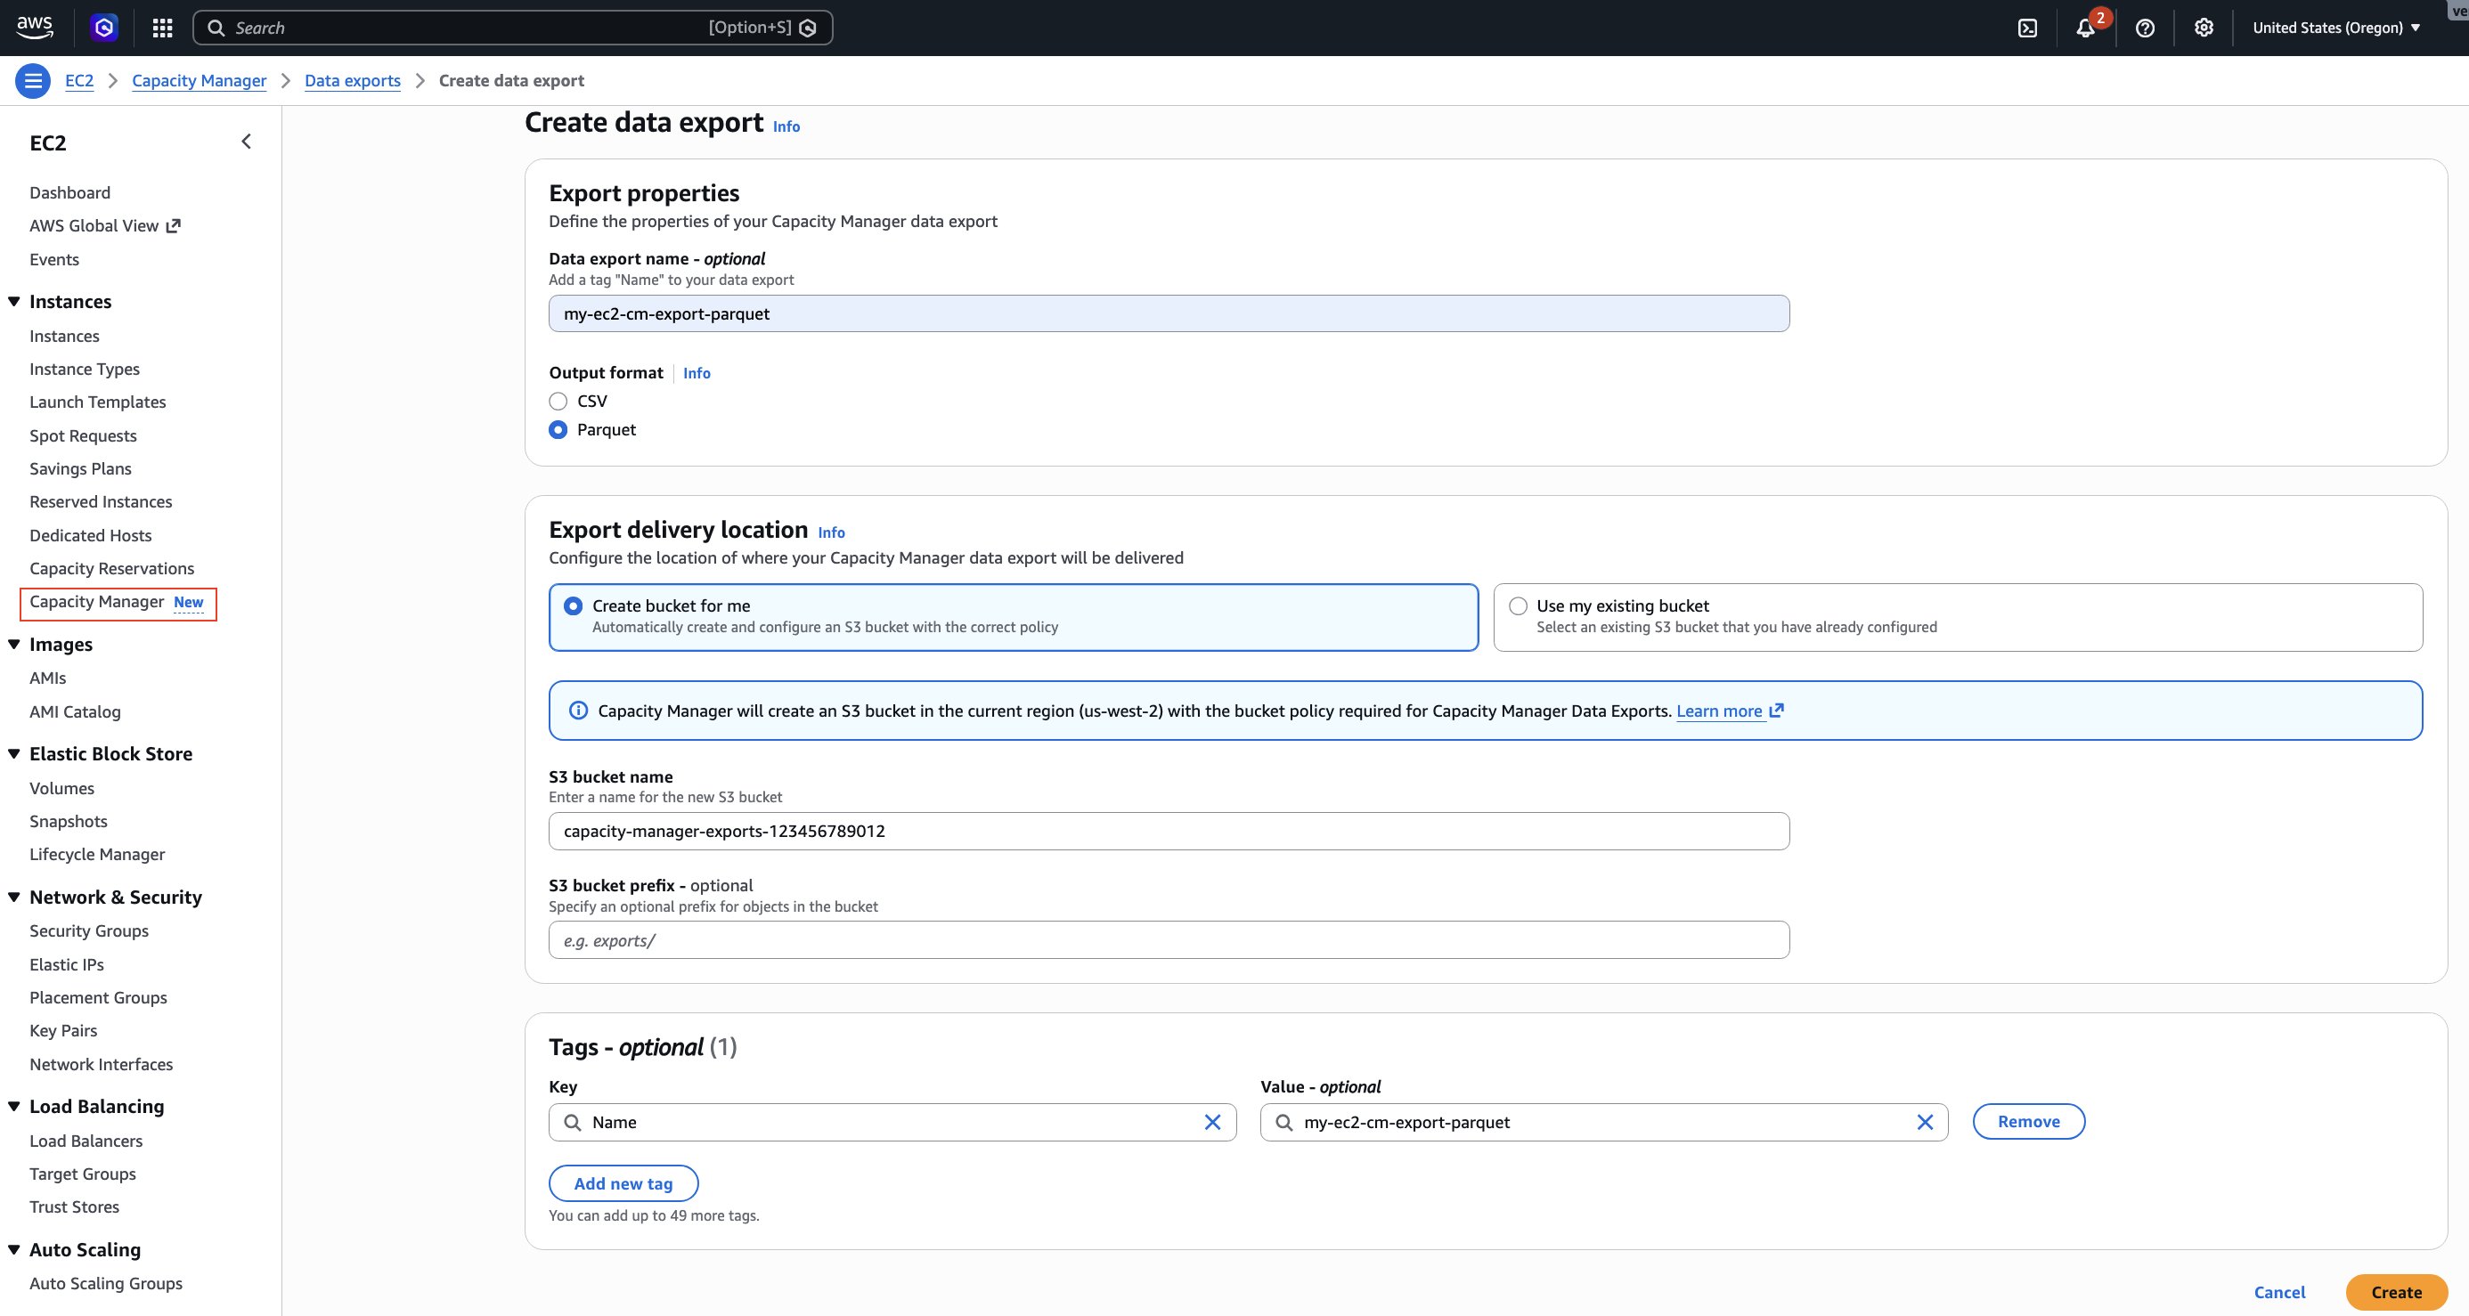The width and height of the screenshot is (2469, 1316).
Task: Collapse the Elastic Block Store section
Action: point(14,753)
